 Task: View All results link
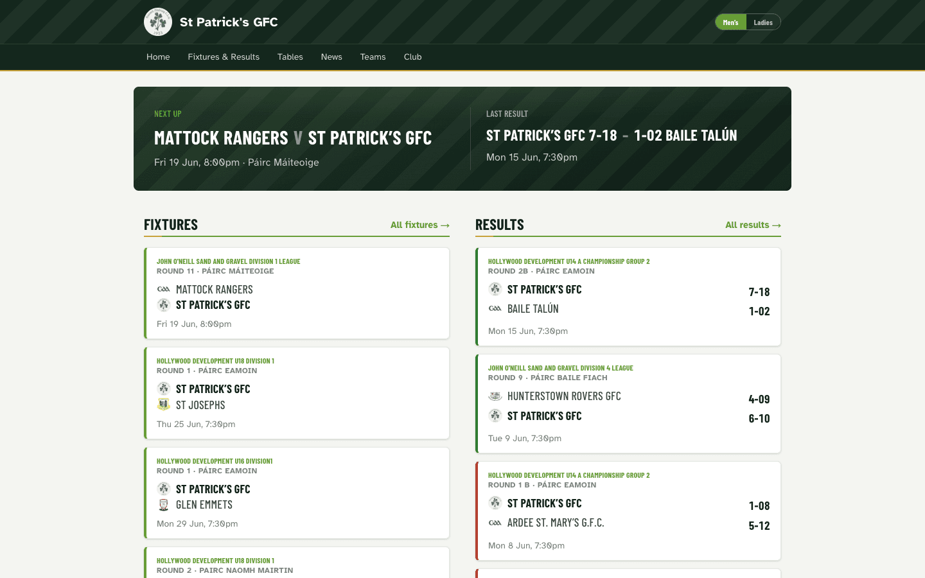click(x=753, y=225)
